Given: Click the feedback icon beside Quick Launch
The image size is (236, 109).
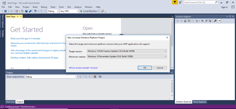Looking at the screenshot, I should (181, 2).
